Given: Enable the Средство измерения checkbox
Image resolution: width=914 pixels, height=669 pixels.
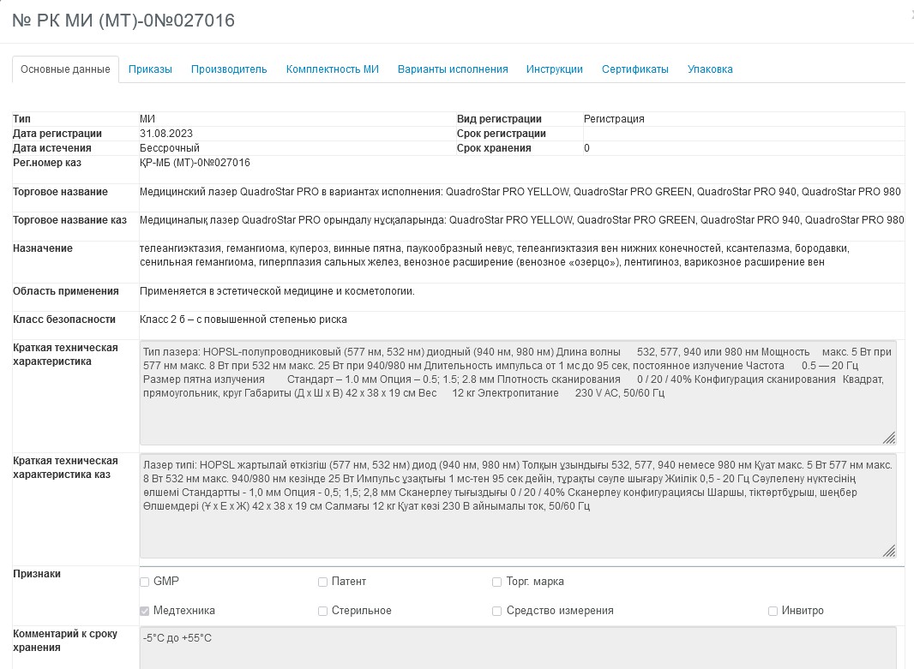Looking at the screenshot, I should click(497, 612).
